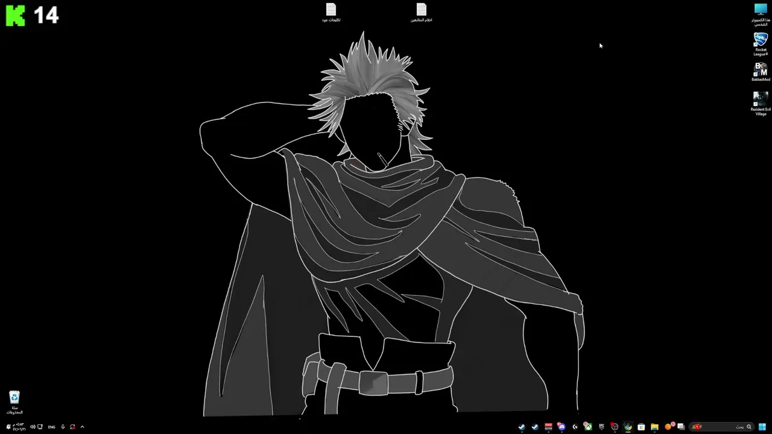Open the Windows Start menu

[762, 427]
